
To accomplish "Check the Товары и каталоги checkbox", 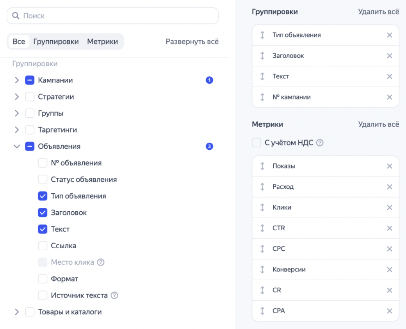I will 30,312.
